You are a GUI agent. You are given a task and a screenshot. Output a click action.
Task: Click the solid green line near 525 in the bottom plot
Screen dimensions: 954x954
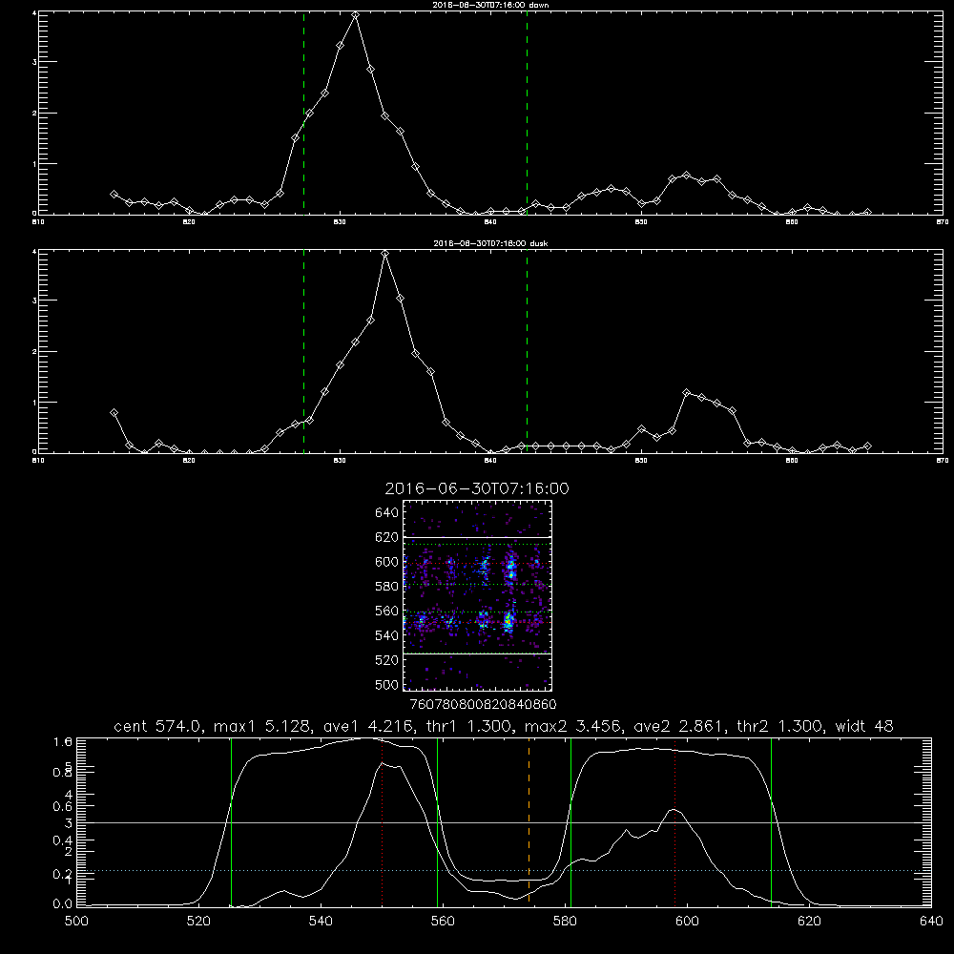click(231, 821)
